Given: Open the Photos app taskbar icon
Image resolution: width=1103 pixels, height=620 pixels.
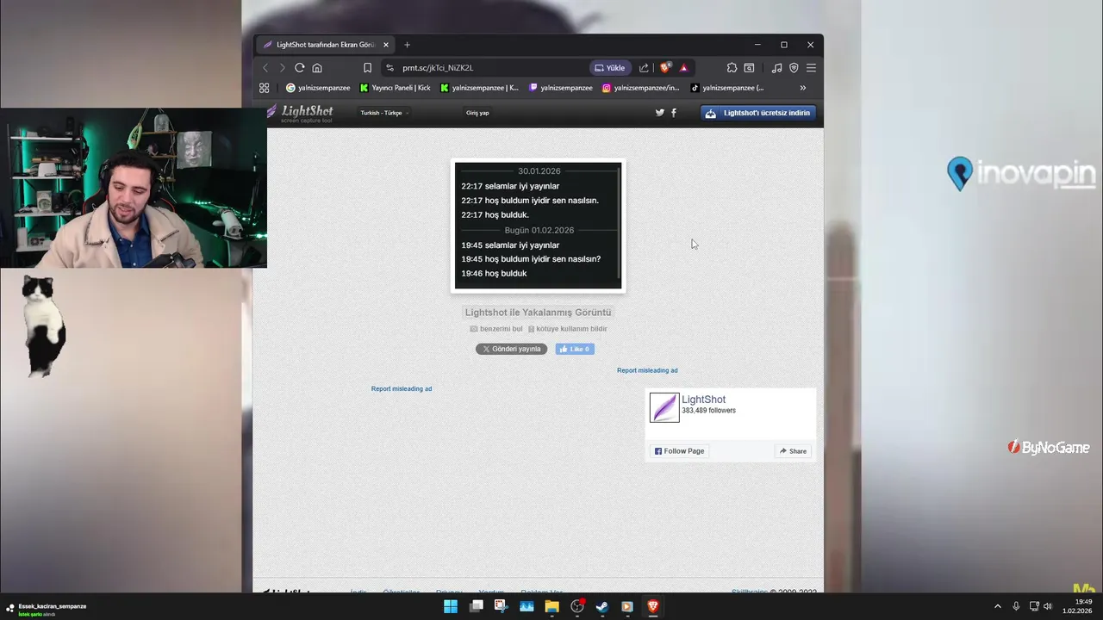Looking at the screenshot, I should pyautogui.click(x=527, y=606).
